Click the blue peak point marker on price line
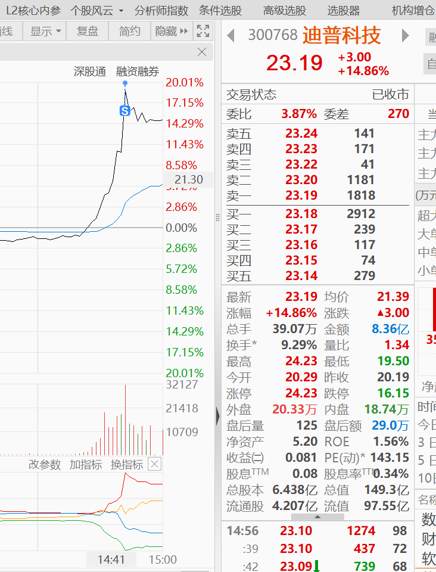Image resolution: width=436 pixels, height=572 pixels. click(x=125, y=83)
